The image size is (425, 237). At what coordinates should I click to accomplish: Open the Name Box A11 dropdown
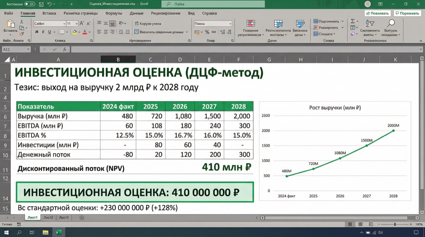click(28, 50)
